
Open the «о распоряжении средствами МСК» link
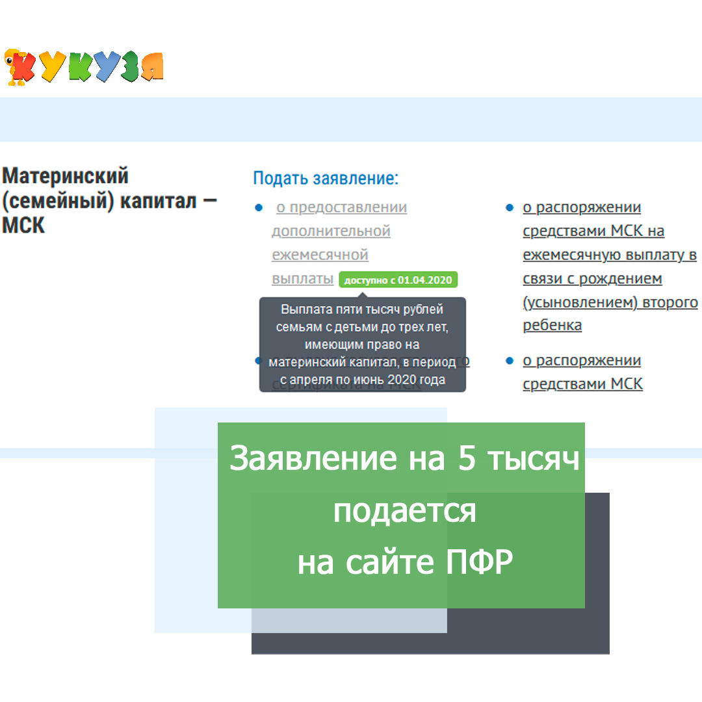pyautogui.click(x=582, y=372)
